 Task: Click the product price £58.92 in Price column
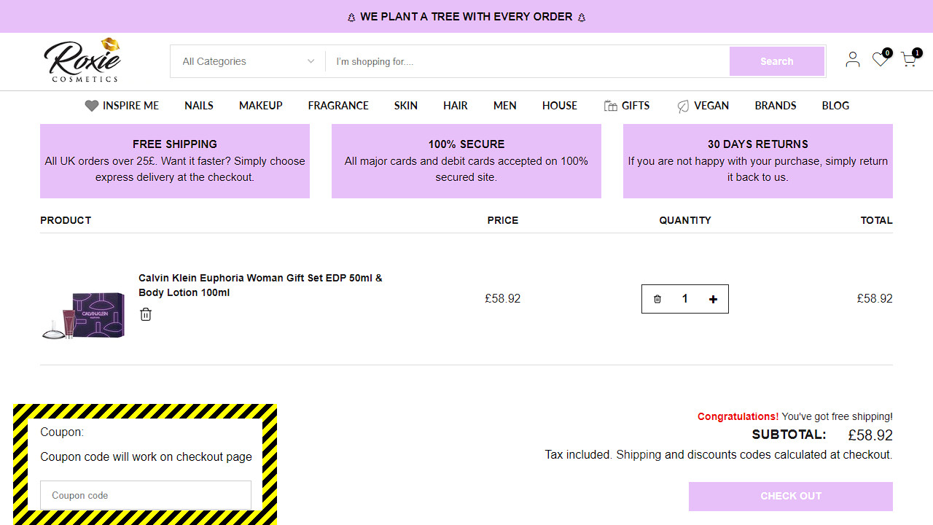(503, 299)
